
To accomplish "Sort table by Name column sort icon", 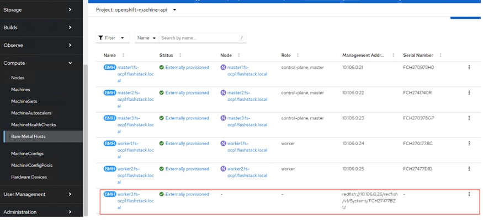I will coord(123,56).
